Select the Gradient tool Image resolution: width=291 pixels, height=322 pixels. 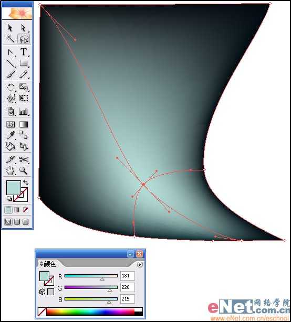pos(24,124)
